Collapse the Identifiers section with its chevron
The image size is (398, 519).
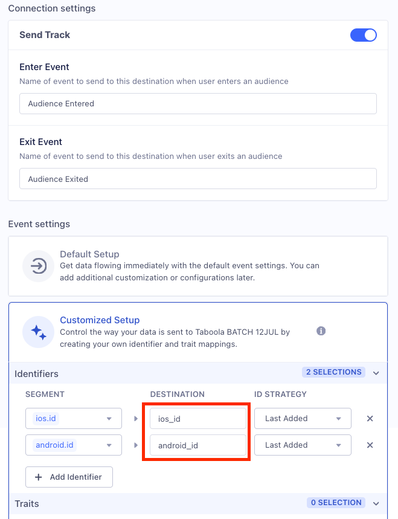pyautogui.click(x=376, y=372)
